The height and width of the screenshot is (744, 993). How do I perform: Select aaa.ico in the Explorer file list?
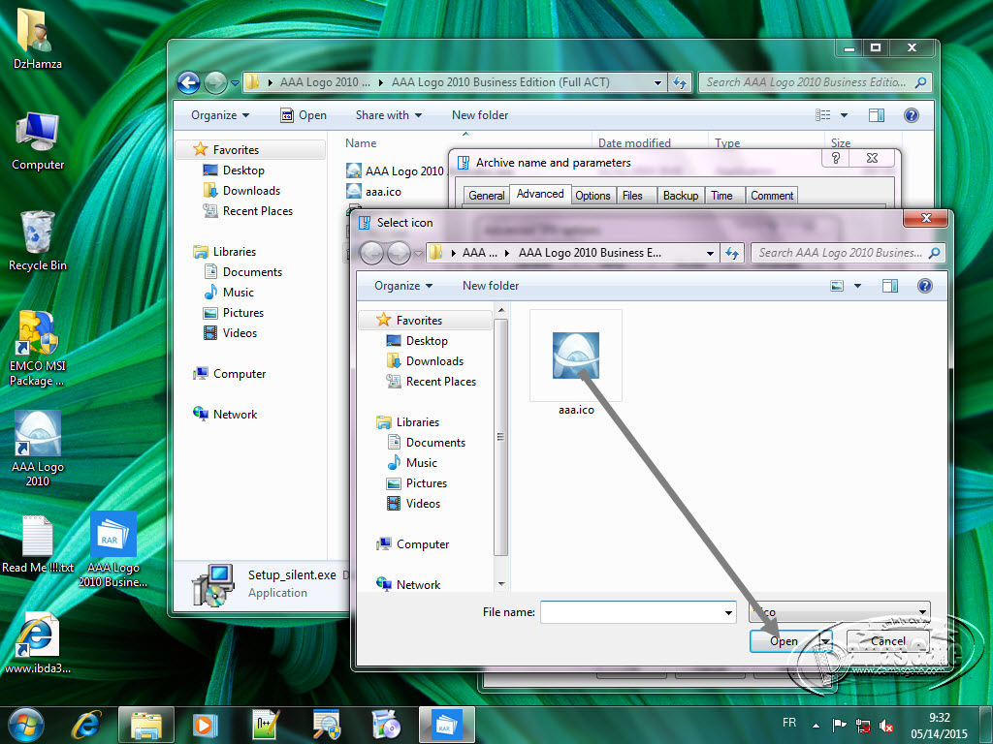tap(373, 191)
